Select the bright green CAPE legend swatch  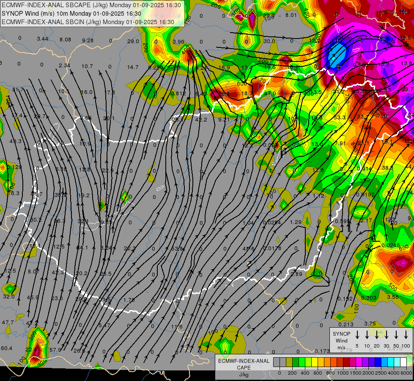pos(302,362)
